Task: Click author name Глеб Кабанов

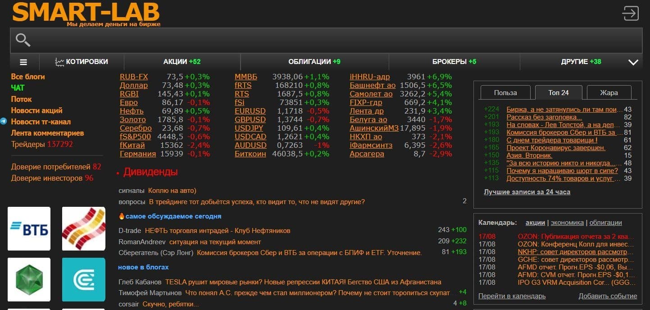Action: [140, 282]
